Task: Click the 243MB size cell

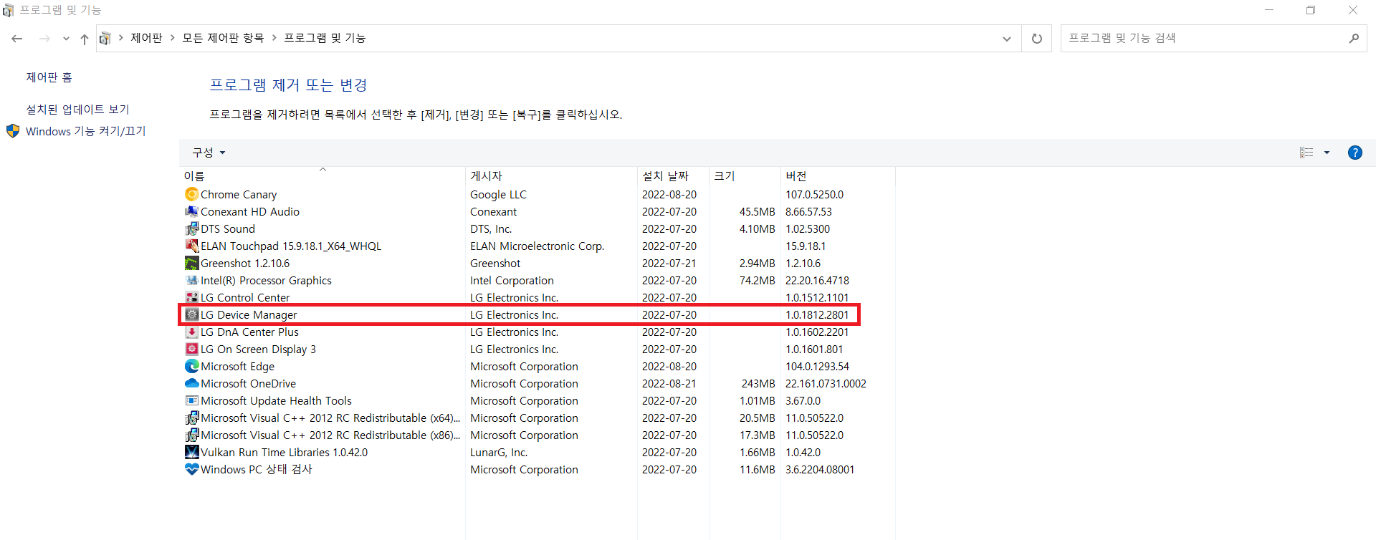Action: [x=758, y=383]
